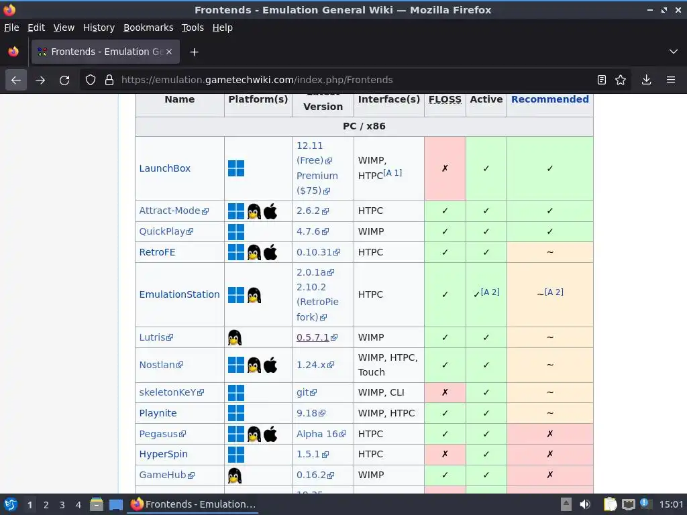
Task: Click the Linux penguin in GameHub row
Action: pyautogui.click(x=235, y=475)
